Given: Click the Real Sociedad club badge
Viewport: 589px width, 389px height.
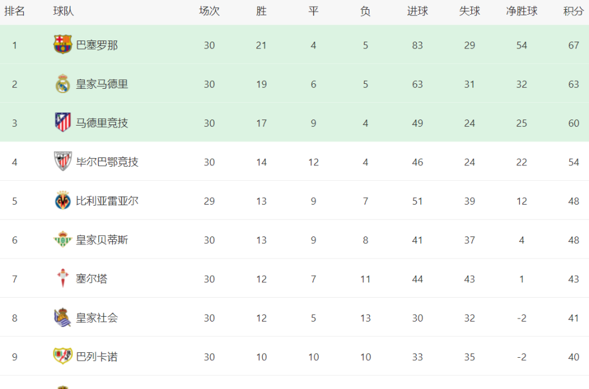Looking at the screenshot, I should pyautogui.click(x=63, y=317).
